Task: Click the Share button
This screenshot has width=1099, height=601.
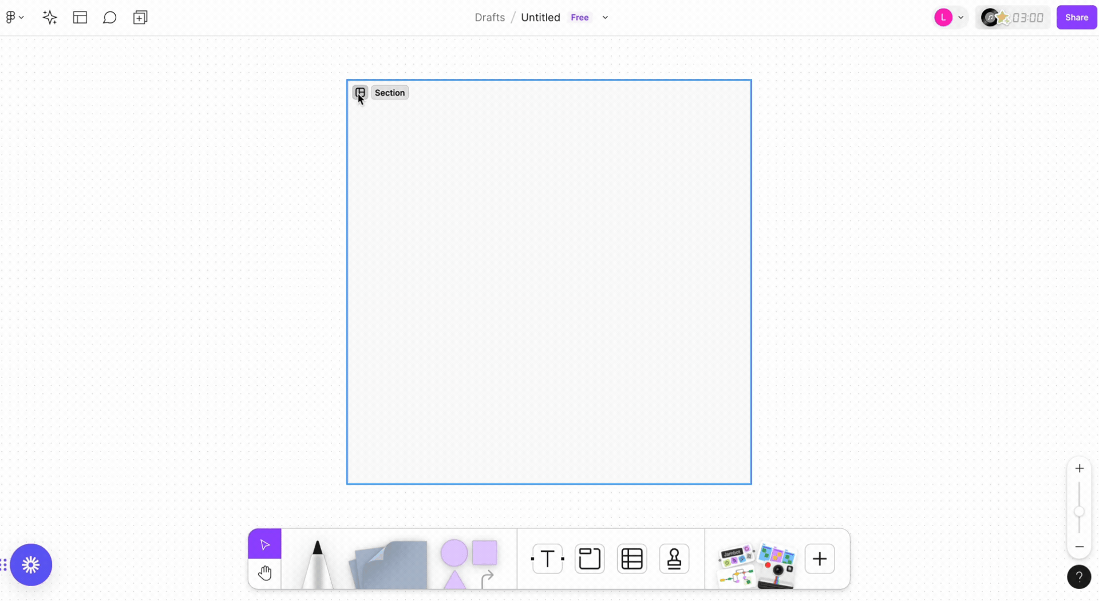Action: pyautogui.click(x=1076, y=18)
